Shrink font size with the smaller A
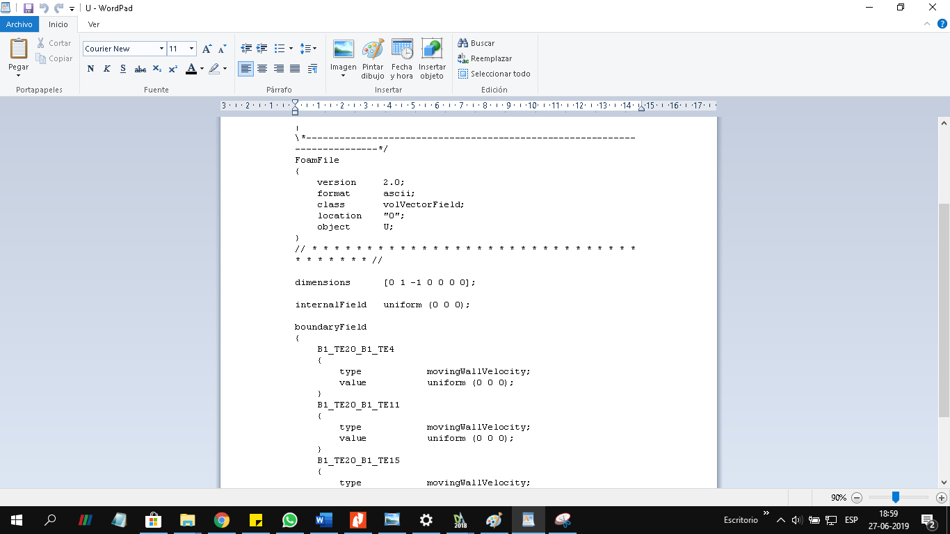The image size is (950, 534). click(x=223, y=49)
